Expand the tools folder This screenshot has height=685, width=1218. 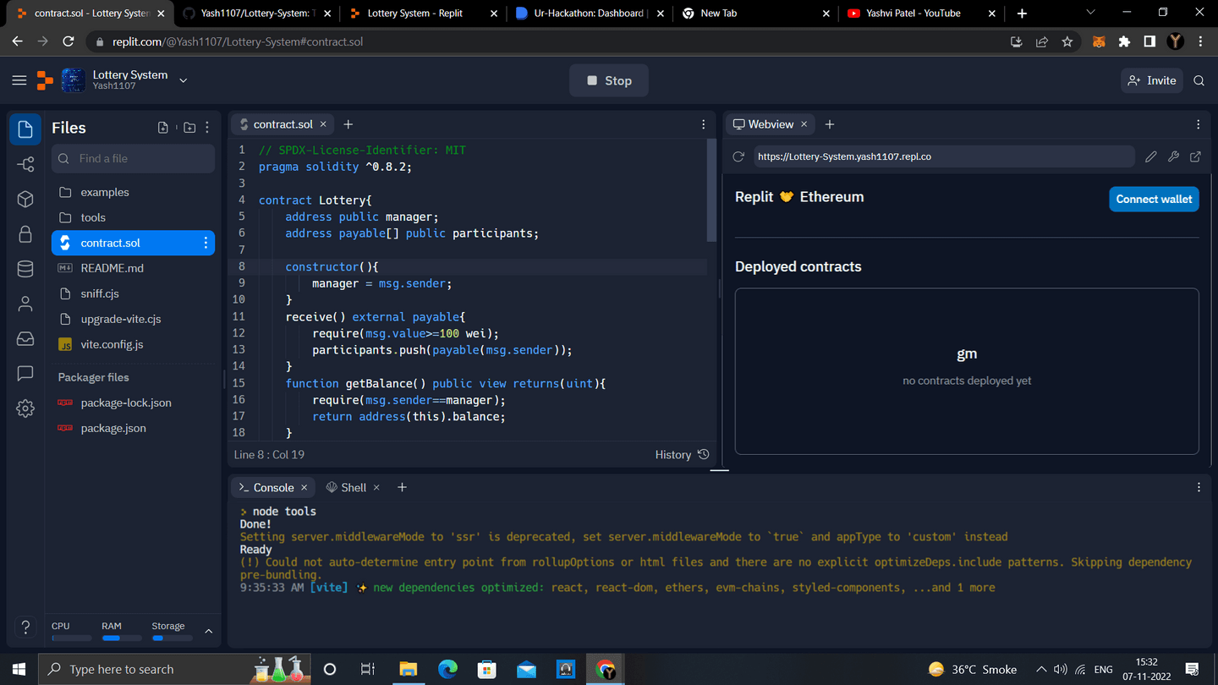[x=133, y=217]
